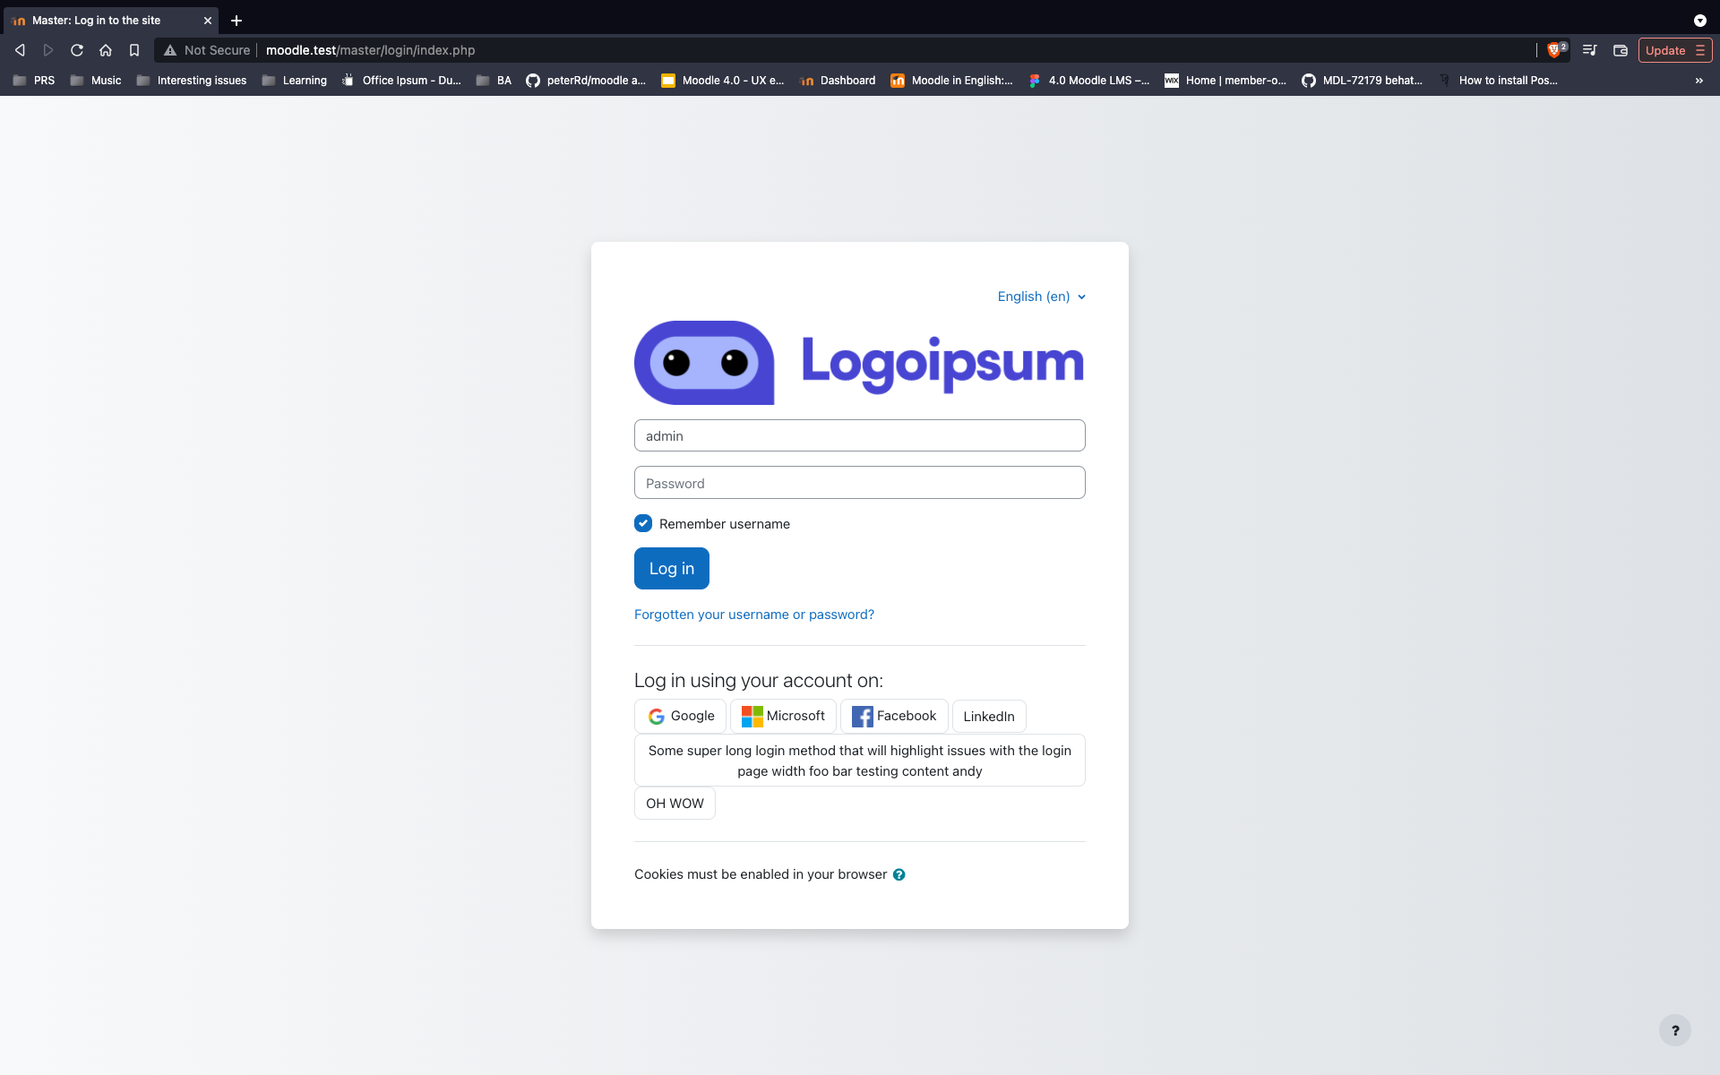Open the MDL-72179 behat GitHub bookmark
1720x1075 pixels.
[1363, 81]
